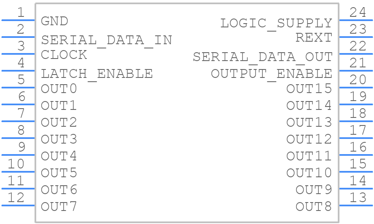
Task: Click the OUTPUT_ENABLE pin label
Action: (271, 74)
